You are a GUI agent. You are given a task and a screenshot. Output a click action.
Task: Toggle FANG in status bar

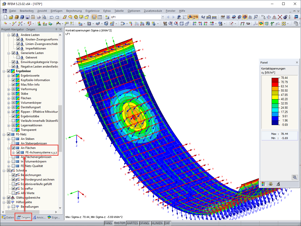tap(108, 223)
